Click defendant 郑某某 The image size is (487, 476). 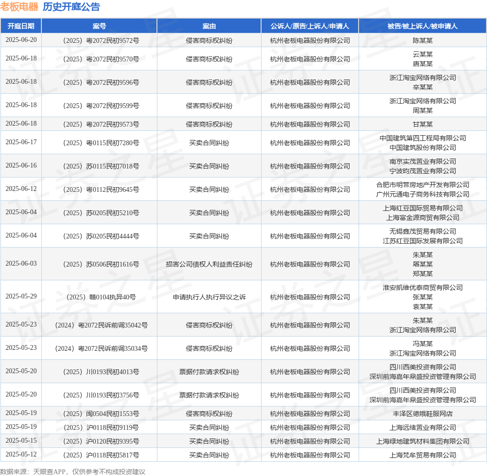pos(423,274)
